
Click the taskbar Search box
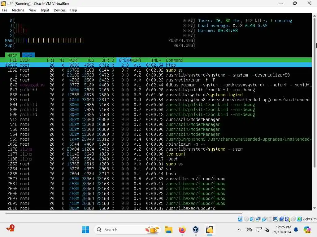tap(127, 230)
